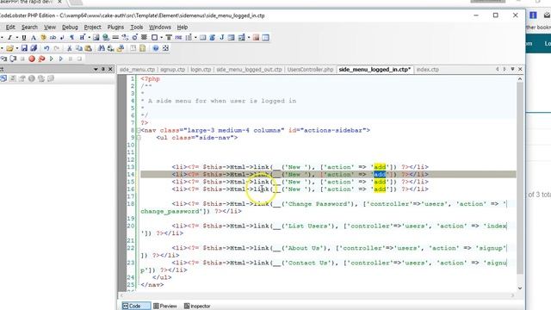
Task: Click the globe icon in project panel
Action: click(x=32, y=78)
